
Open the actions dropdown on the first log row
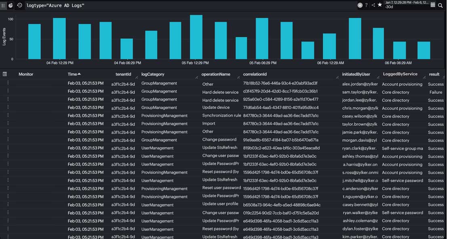point(8,84)
